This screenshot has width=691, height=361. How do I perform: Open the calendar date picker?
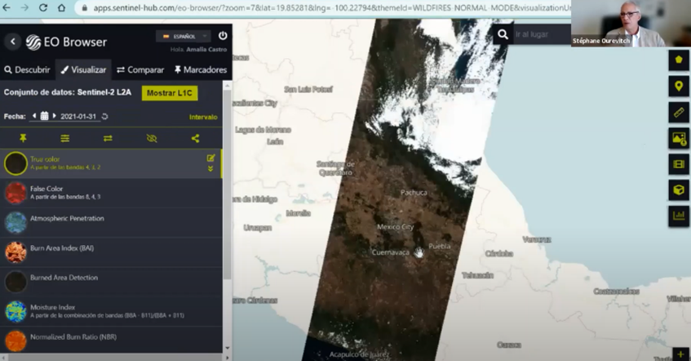(45, 116)
